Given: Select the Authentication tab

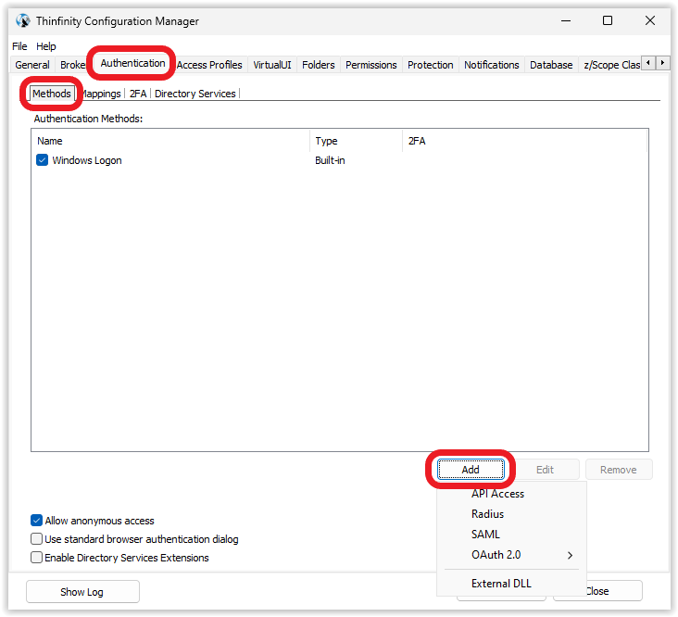Looking at the screenshot, I should [132, 63].
